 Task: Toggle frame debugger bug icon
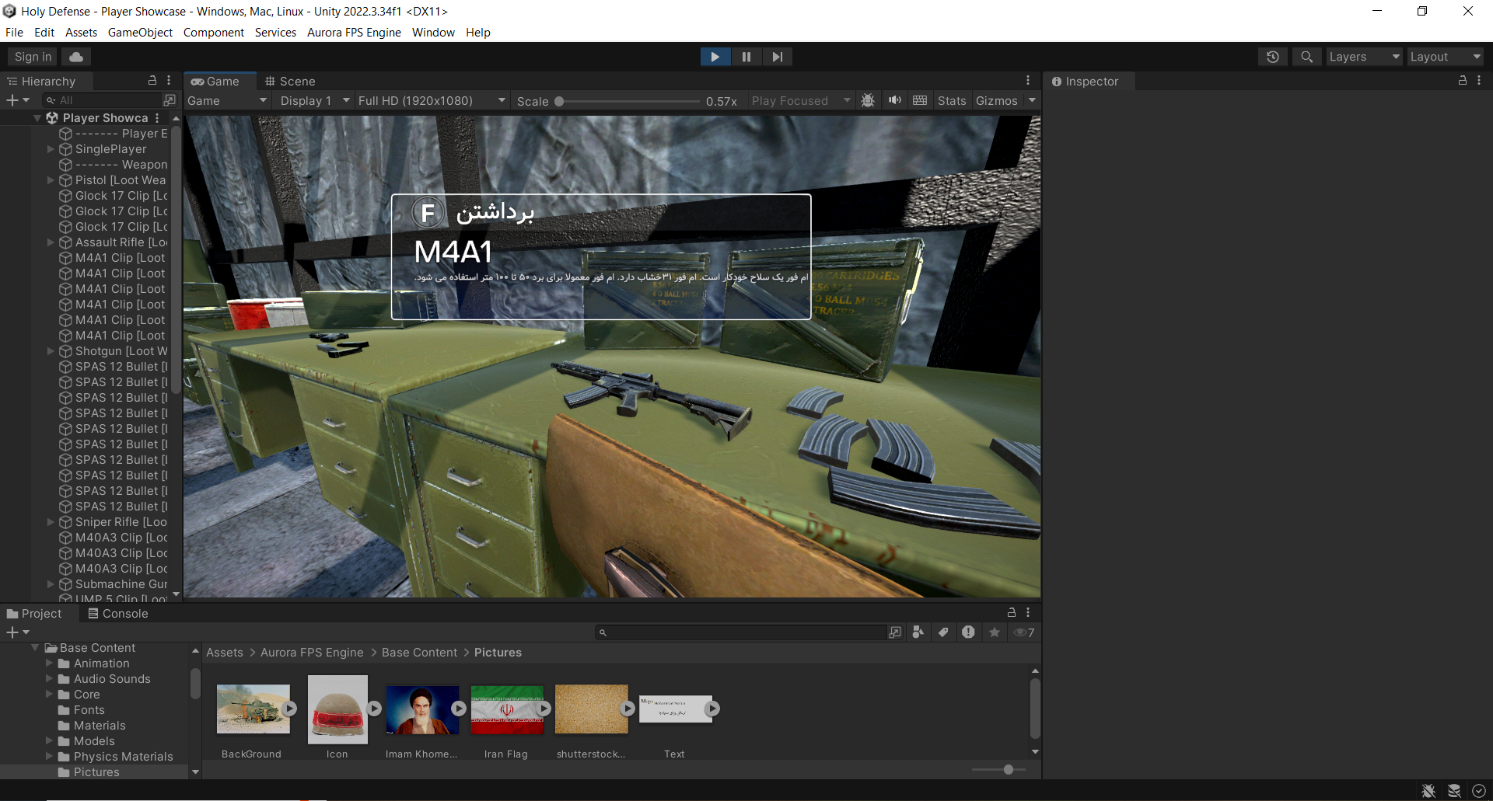click(x=868, y=101)
